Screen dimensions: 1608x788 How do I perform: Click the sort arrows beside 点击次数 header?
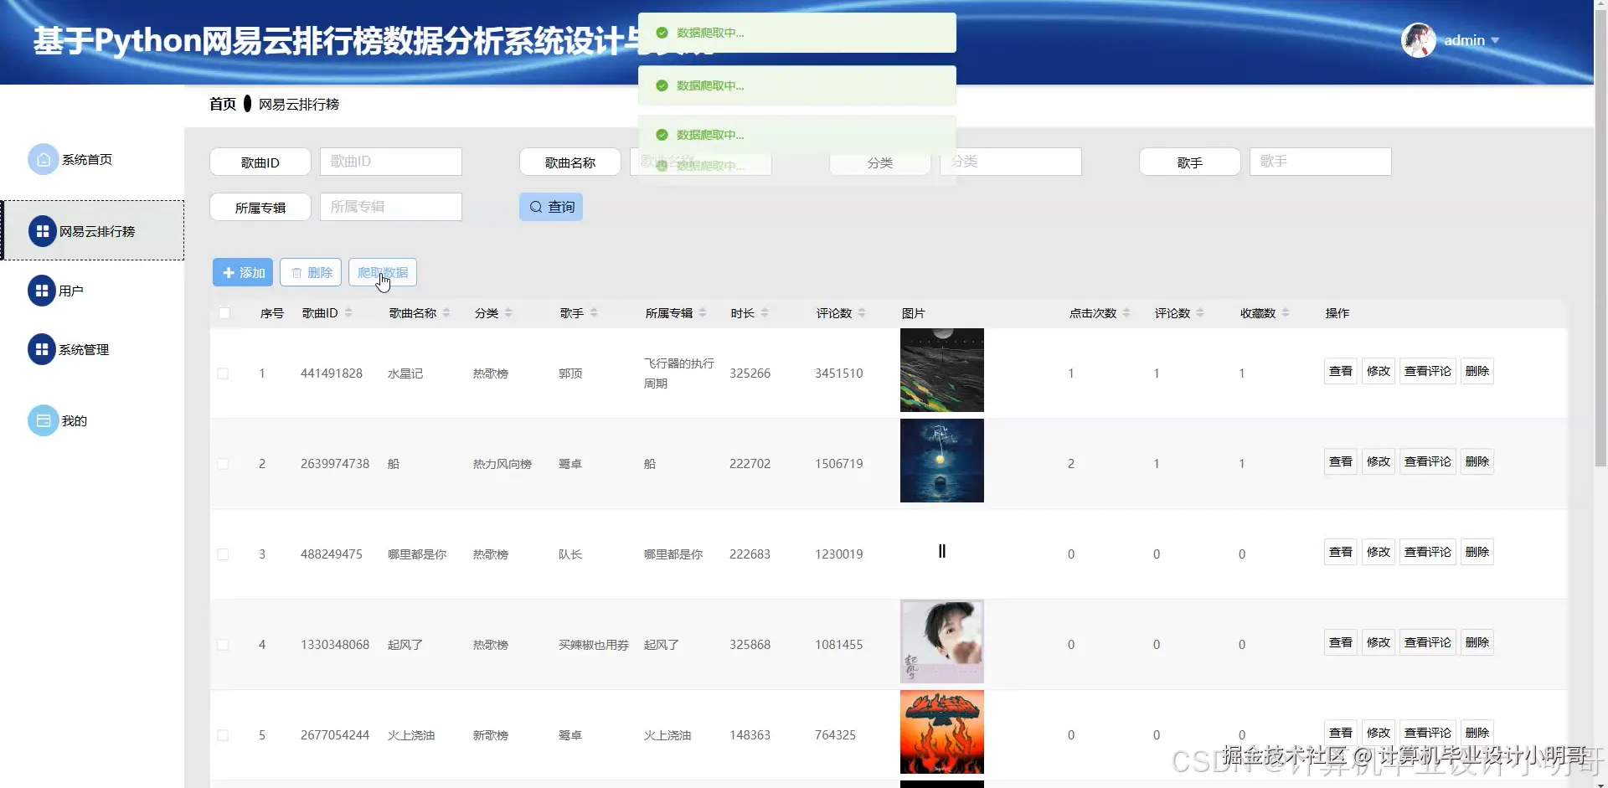(1126, 313)
